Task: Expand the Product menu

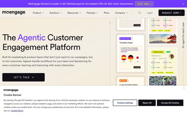Action: pos(38,13)
